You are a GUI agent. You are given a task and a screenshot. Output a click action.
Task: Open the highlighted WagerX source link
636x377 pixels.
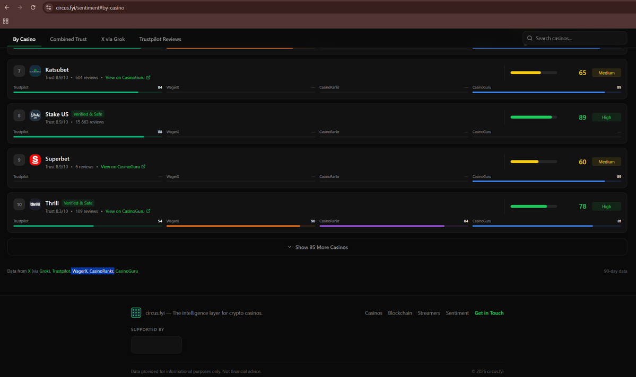click(x=80, y=271)
